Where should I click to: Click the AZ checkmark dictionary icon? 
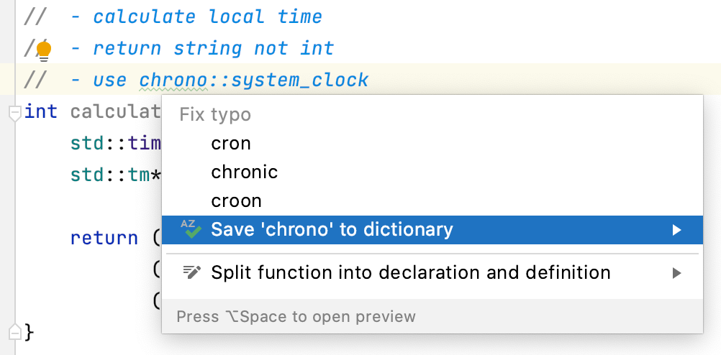[x=191, y=229]
